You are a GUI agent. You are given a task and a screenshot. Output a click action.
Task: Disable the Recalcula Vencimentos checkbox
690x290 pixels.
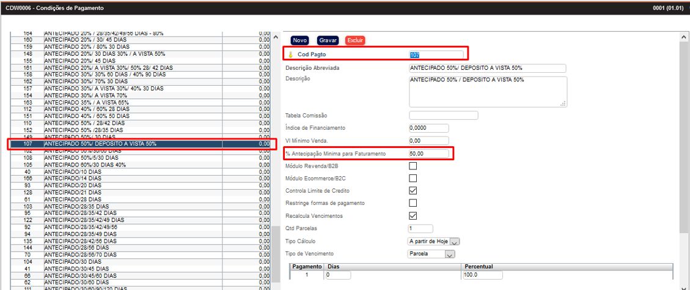413,215
